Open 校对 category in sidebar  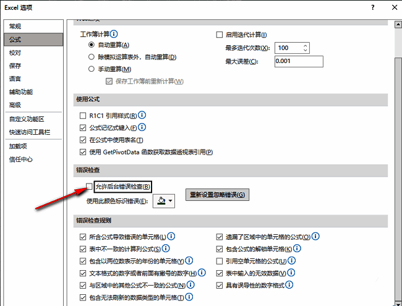pos(15,53)
